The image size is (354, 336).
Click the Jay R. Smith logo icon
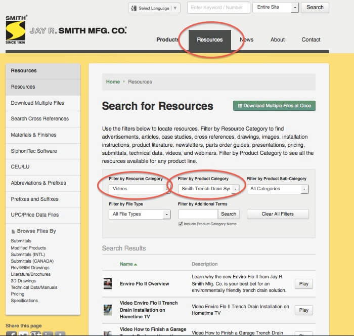(x=16, y=30)
